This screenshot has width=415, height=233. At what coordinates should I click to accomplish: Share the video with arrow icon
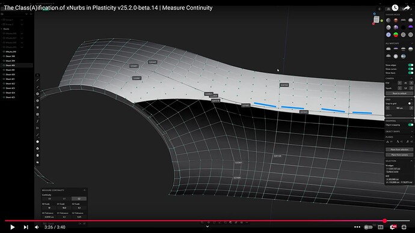407,8
